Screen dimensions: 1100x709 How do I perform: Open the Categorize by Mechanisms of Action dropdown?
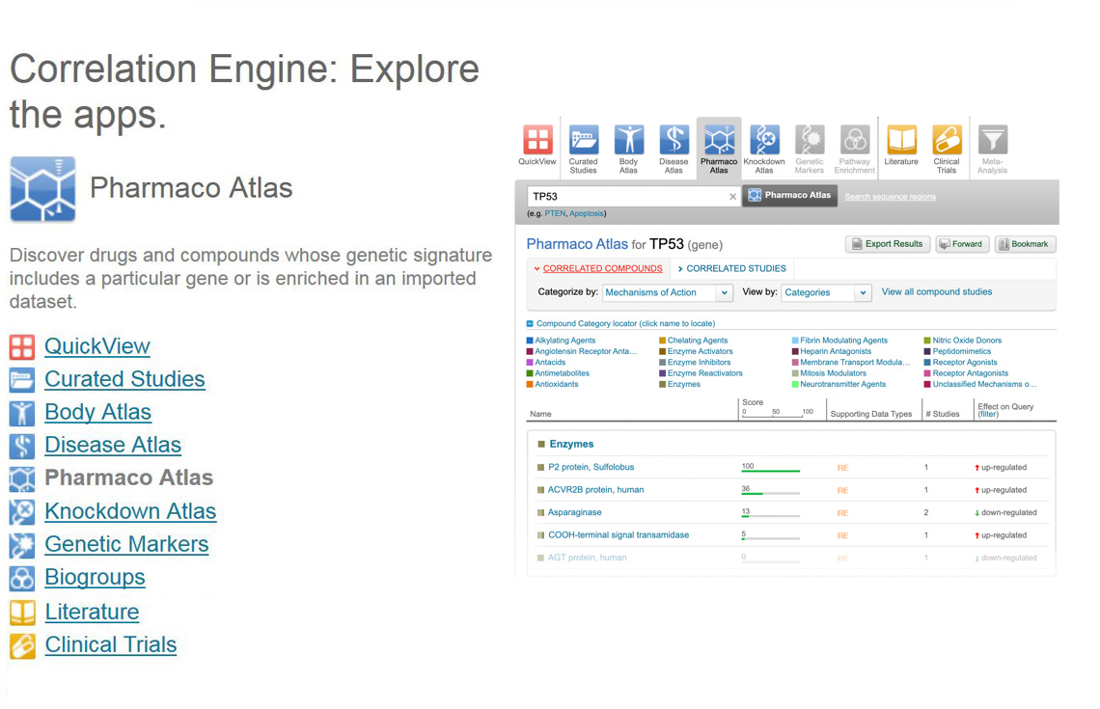point(668,292)
